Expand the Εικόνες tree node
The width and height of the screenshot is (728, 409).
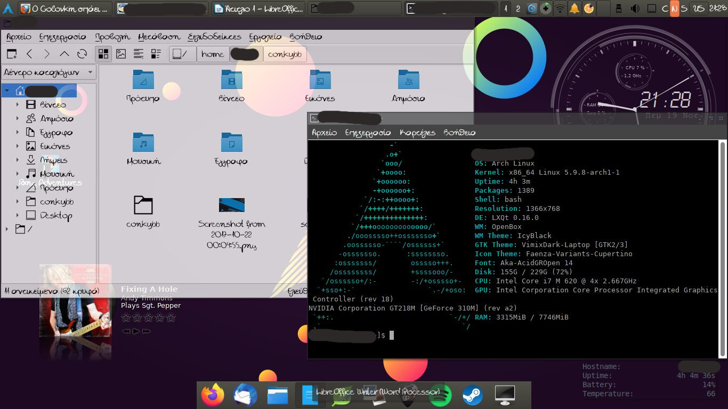pos(18,146)
